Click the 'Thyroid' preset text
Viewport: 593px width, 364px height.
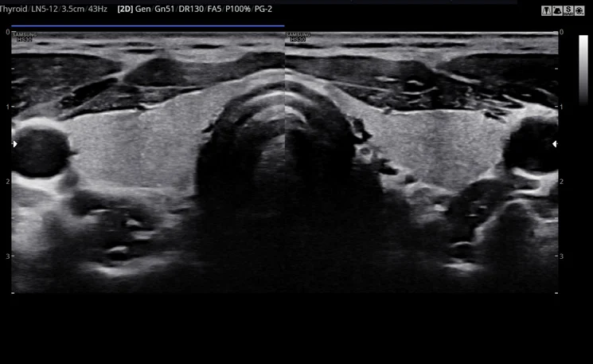(x=13, y=9)
